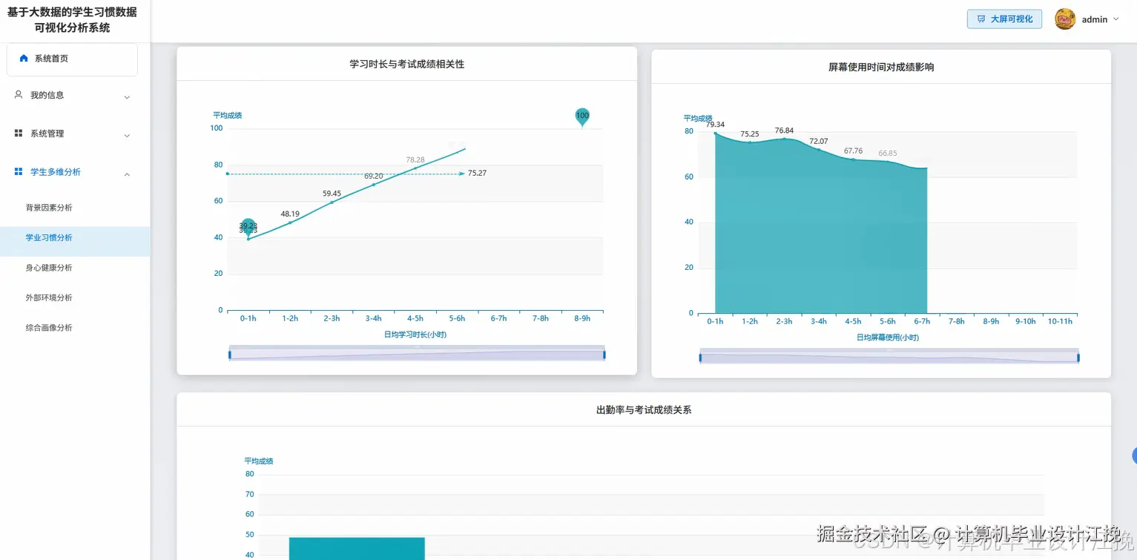Click the system title 基于大数据的学生习惯数据
This screenshot has height=560, width=1137.
tap(72, 13)
